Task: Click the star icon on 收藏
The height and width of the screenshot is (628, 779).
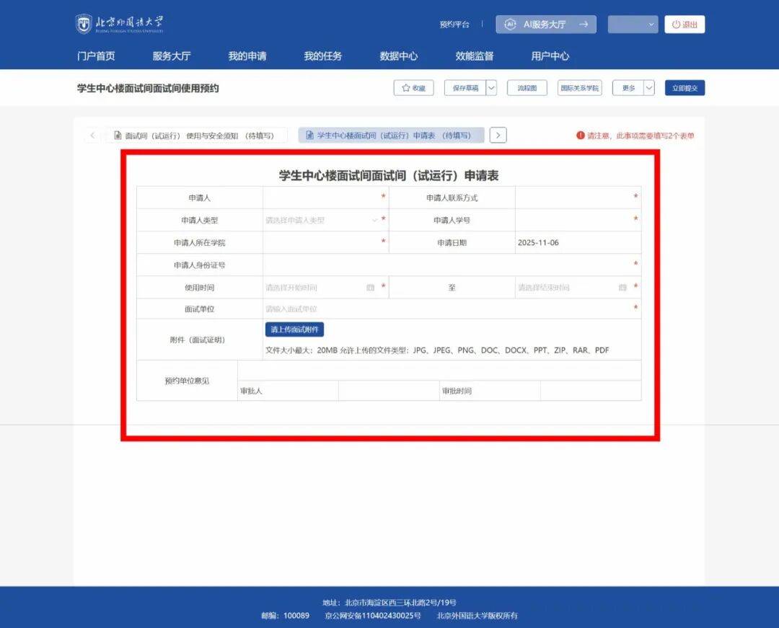Action: coord(405,88)
